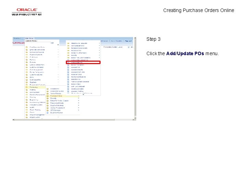Open the Purchase Orders submenu folder
Screen dimensions: 247x185
pyautogui.click(x=56, y=96)
